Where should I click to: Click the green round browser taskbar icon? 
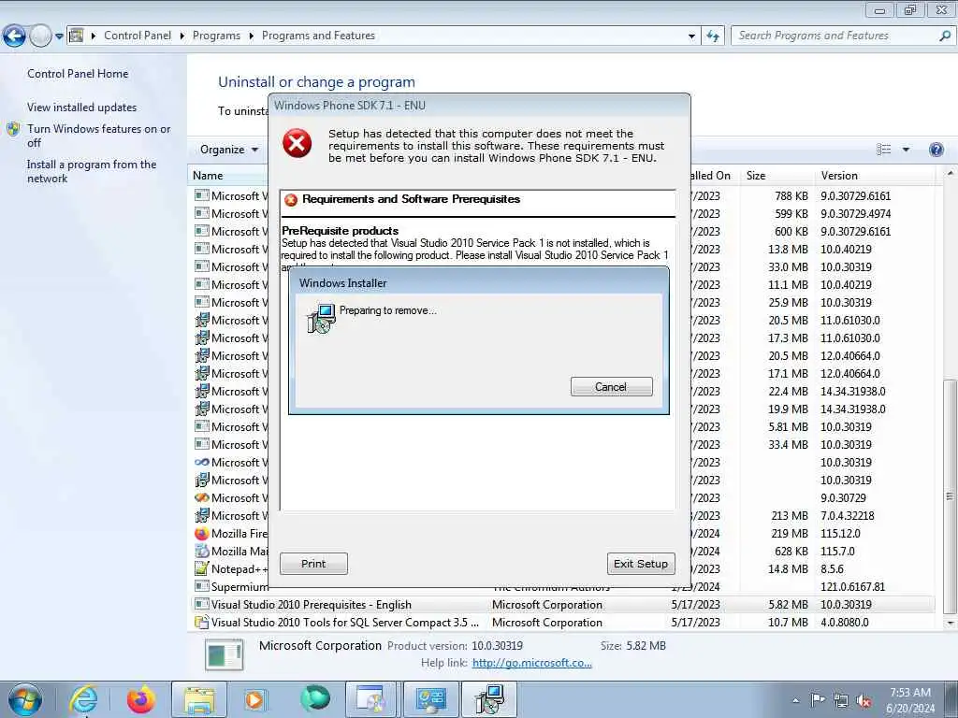point(314,698)
